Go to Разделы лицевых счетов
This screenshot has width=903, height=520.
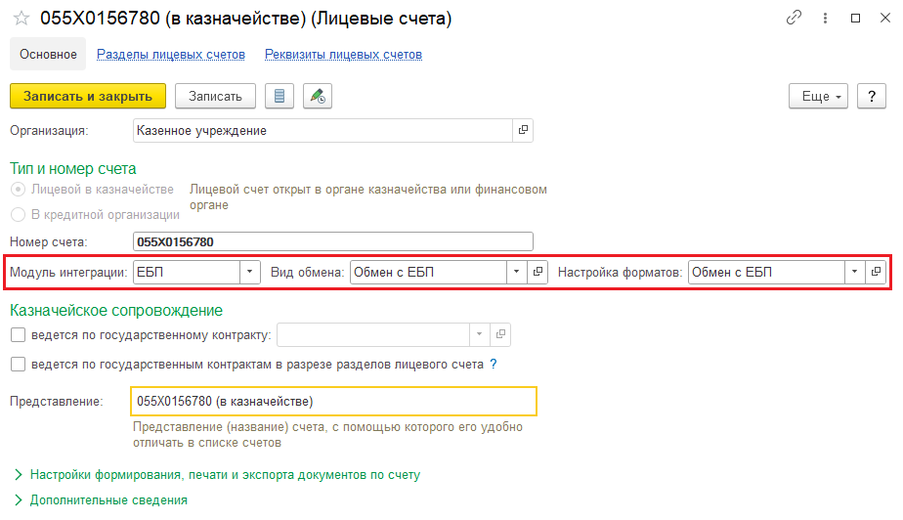click(170, 54)
